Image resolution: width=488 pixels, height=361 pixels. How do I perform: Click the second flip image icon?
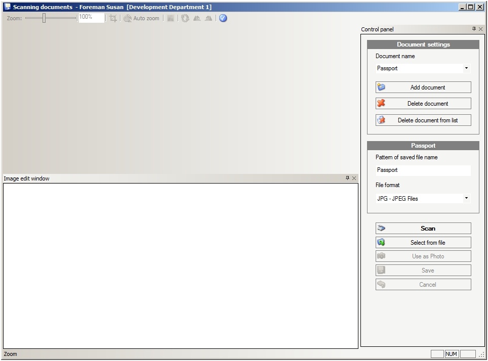pos(209,18)
